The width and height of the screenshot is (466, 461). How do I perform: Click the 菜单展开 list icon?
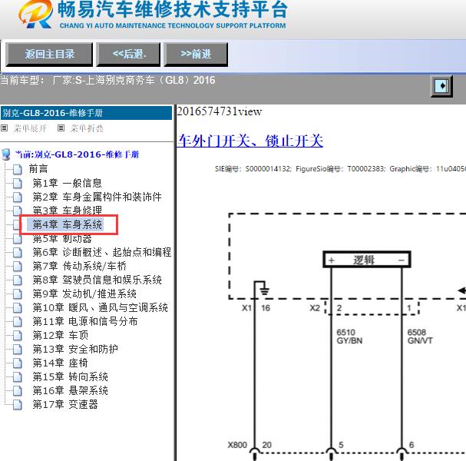coord(4,128)
